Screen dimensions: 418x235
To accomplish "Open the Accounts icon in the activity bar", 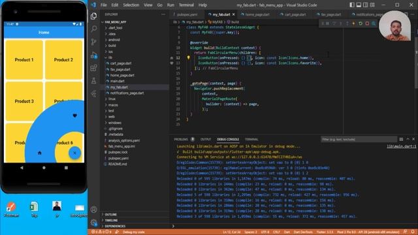I will point(94,210).
